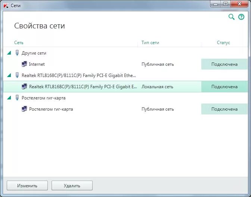
Task: Sort by the Статус column header
Action: tap(223, 43)
